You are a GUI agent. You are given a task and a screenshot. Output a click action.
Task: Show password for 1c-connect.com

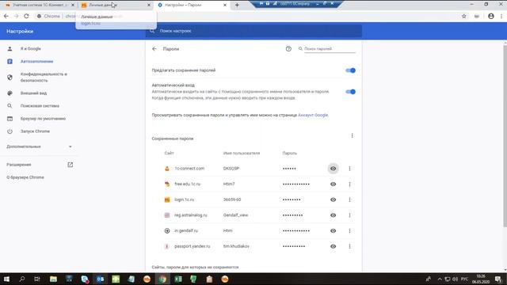click(x=333, y=169)
